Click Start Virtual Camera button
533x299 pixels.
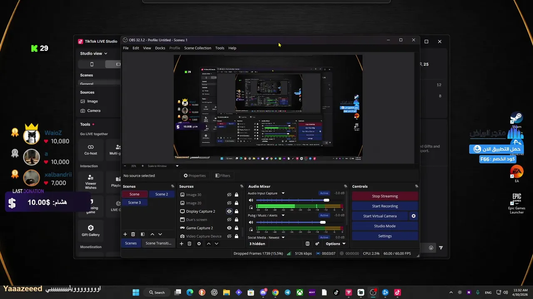click(380, 216)
